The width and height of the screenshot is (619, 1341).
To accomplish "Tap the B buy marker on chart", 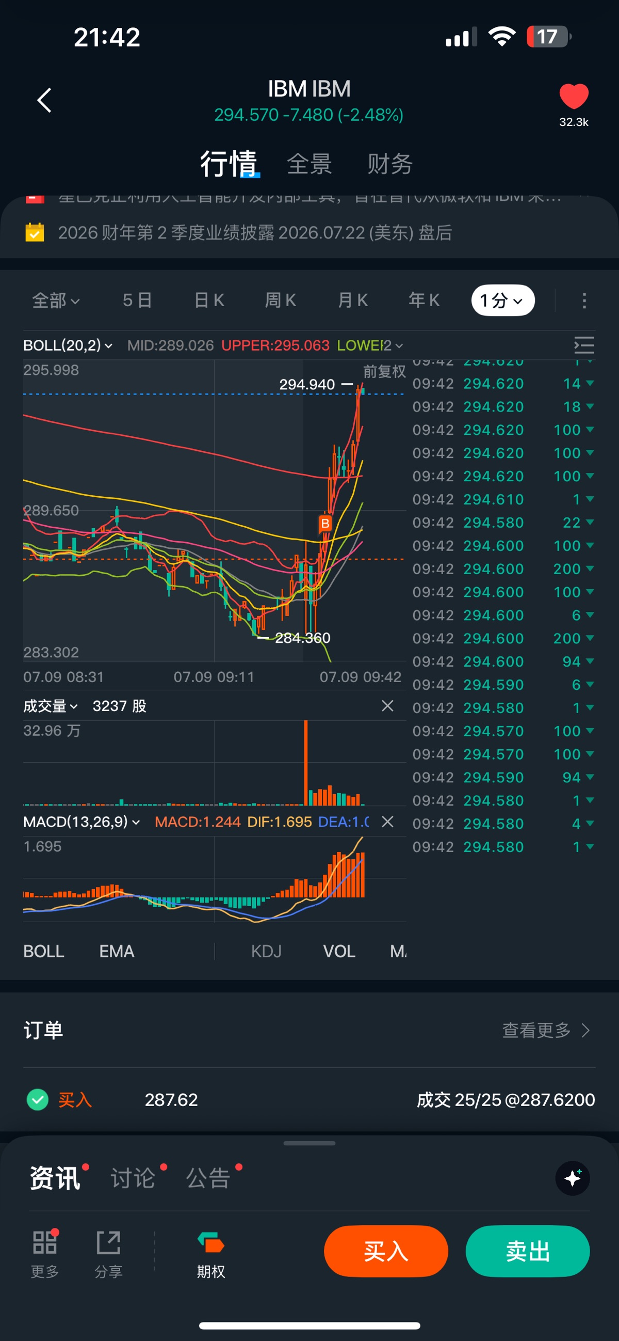I will pyautogui.click(x=325, y=523).
